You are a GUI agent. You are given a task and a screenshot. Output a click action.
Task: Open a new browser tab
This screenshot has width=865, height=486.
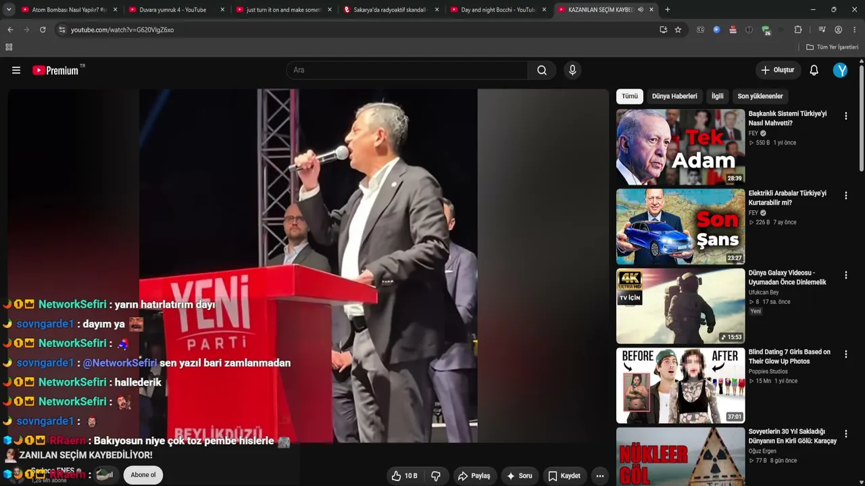668,9
